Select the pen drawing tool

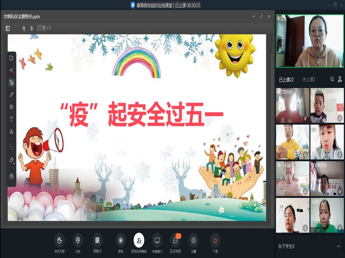[x=11, y=95]
